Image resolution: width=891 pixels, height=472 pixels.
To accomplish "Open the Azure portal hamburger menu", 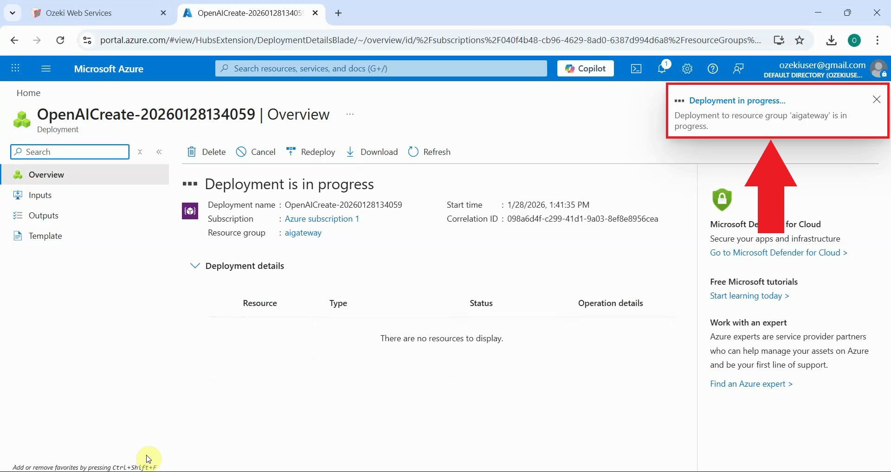I will [46, 69].
